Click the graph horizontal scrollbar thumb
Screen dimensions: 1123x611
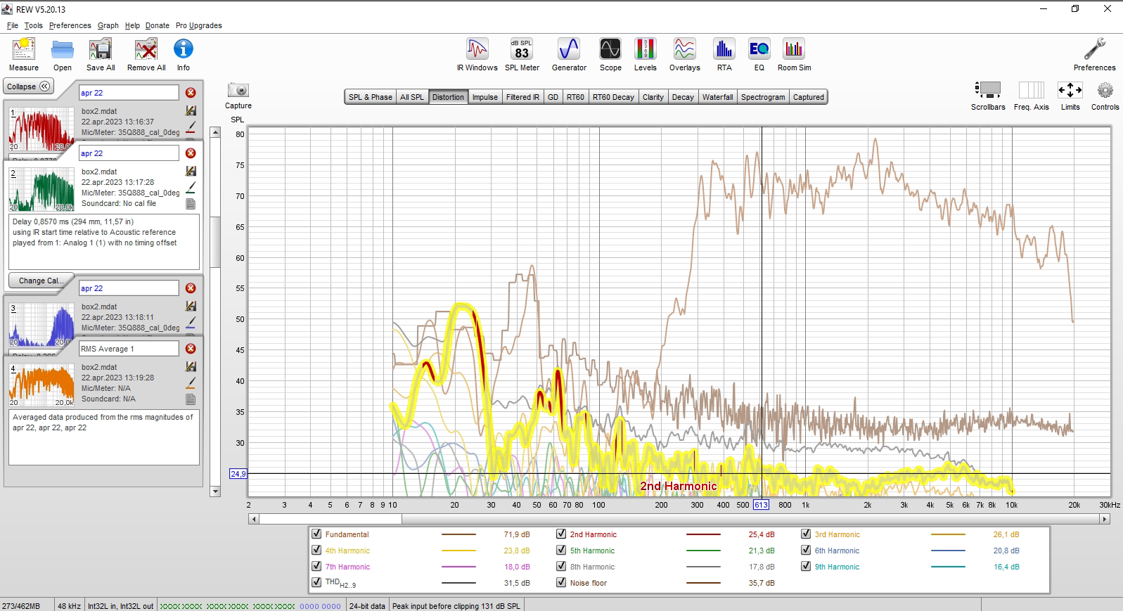pos(330,519)
